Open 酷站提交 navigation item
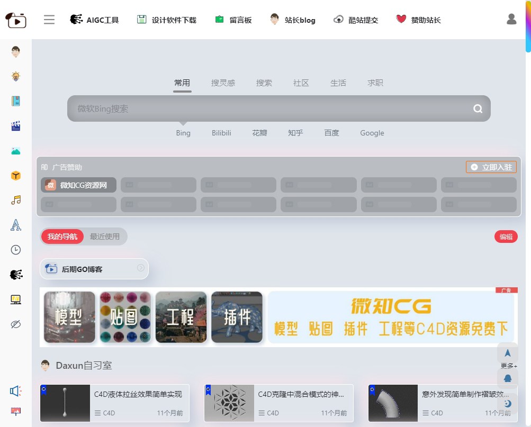This screenshot has height=427, width=531. pyautogui.click(x=356, y=20)
